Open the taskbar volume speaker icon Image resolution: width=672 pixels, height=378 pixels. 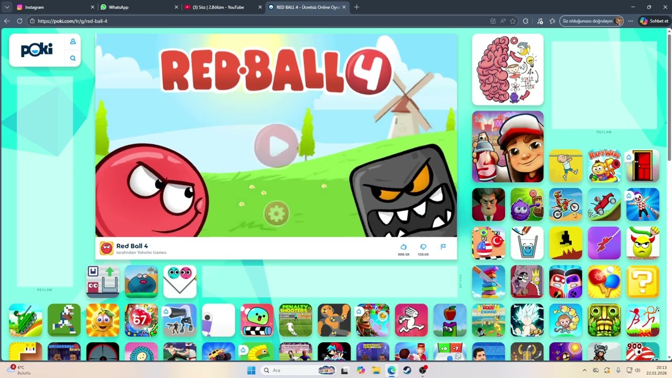point(637,370)
